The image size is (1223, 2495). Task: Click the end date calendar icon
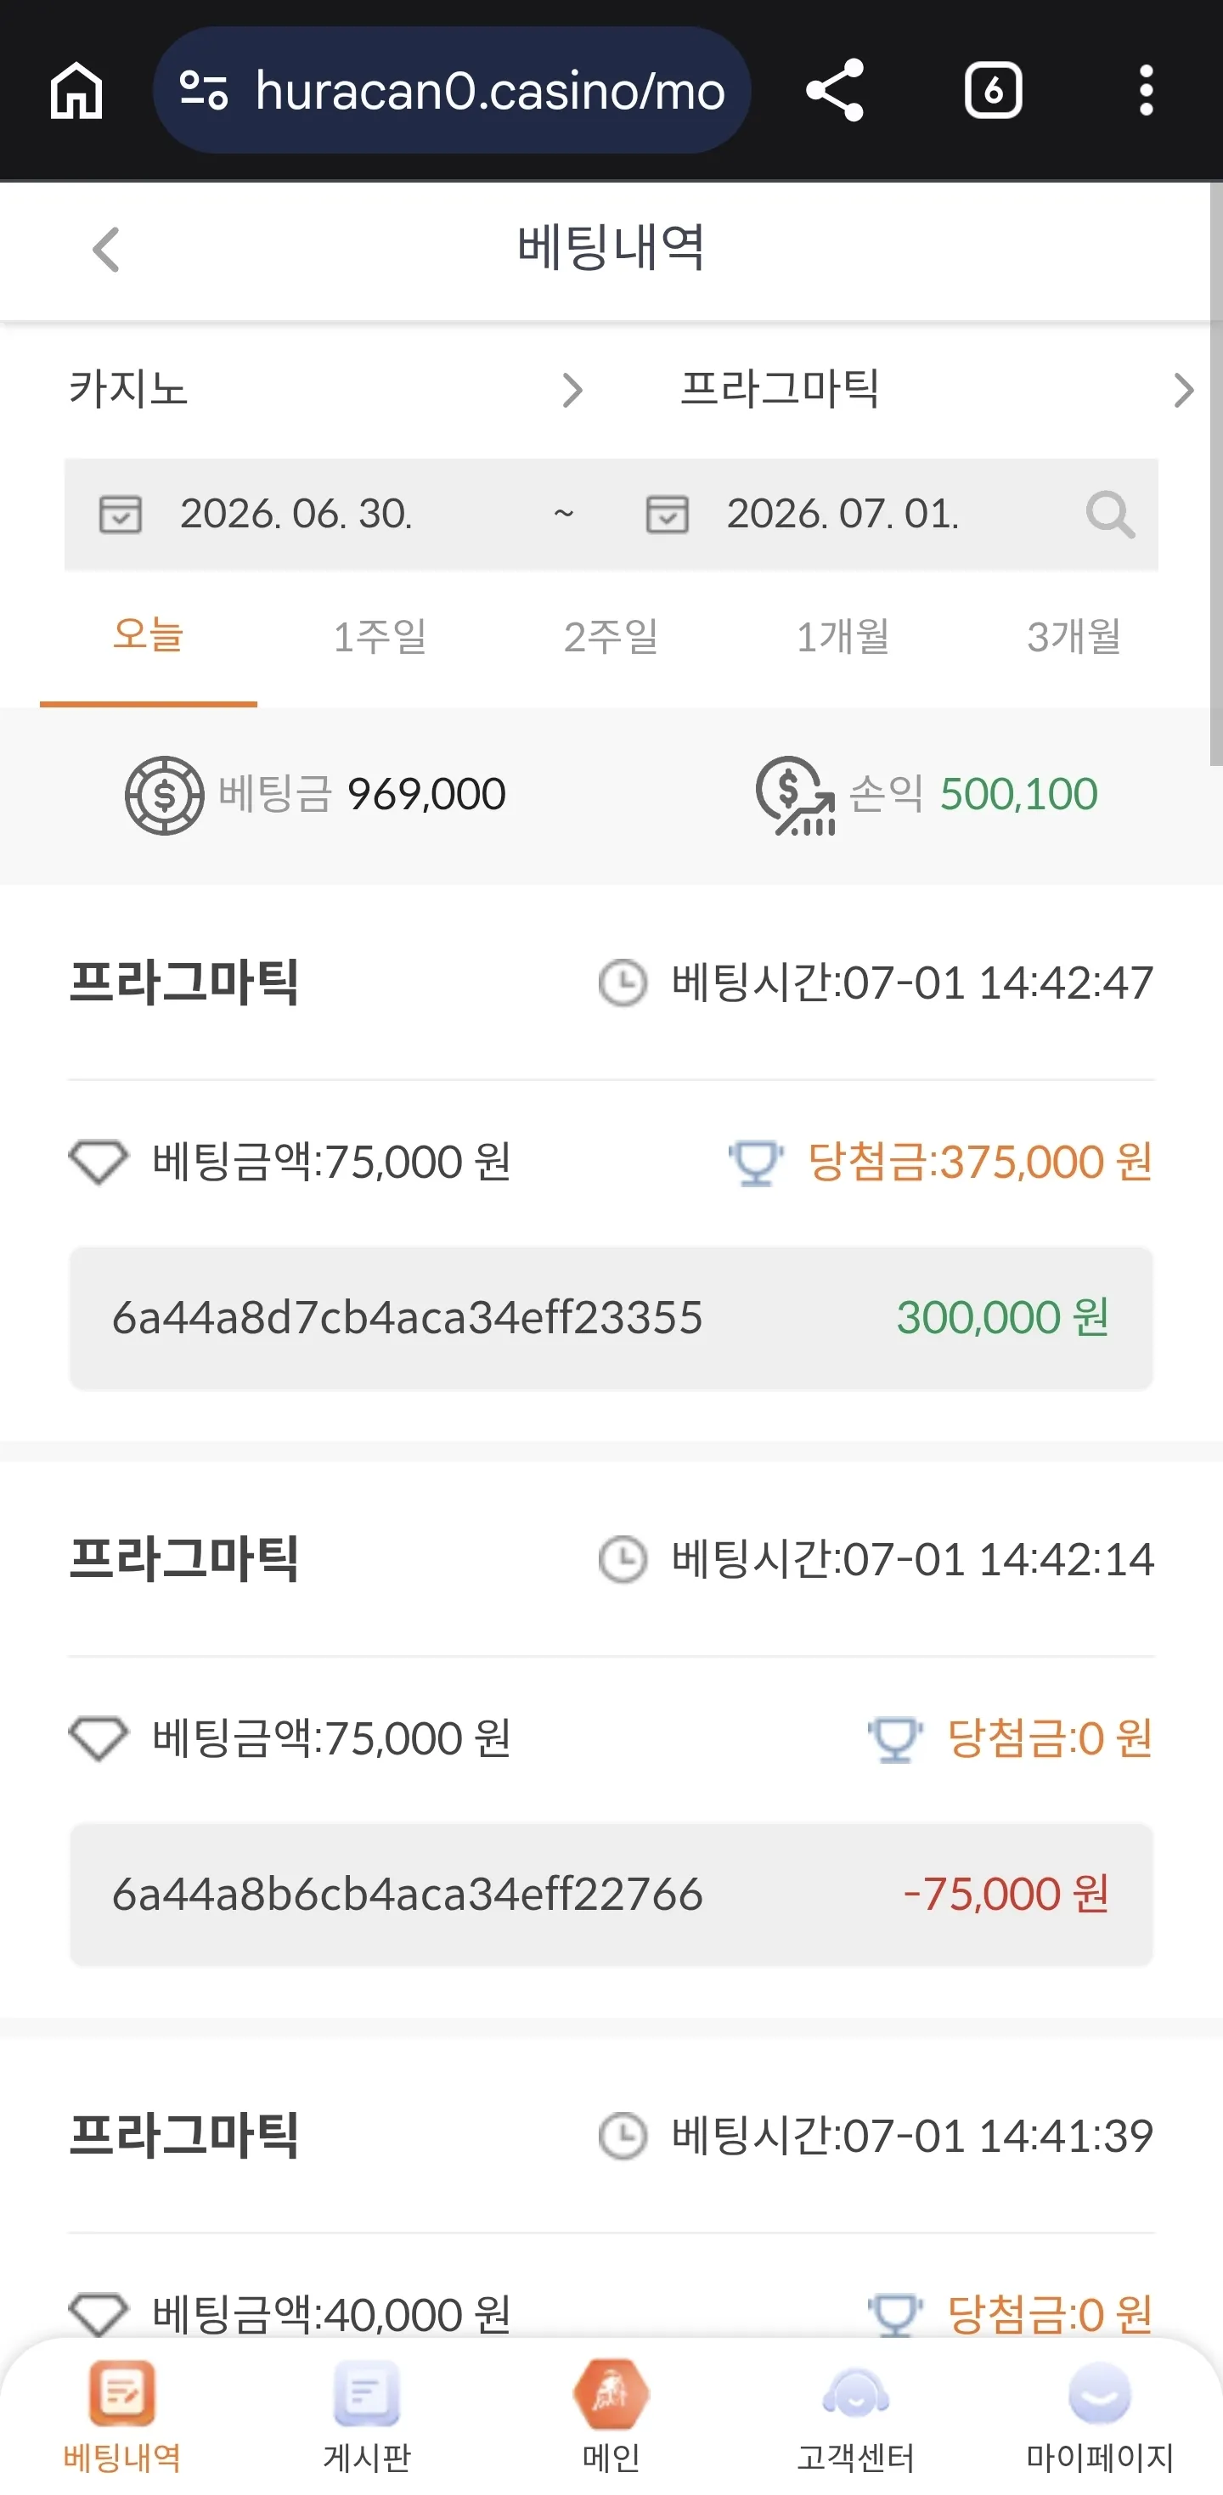[x=668, y=515]
